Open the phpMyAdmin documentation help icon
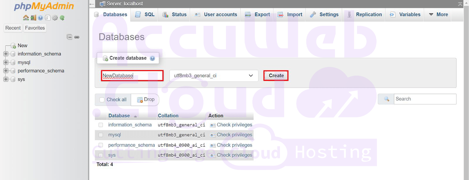The height and width of the screenshot is (180, 469). pyautogui.click(x=40, y=18)
